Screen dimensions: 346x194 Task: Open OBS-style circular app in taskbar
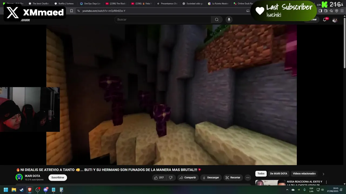[x=38, y=190]
